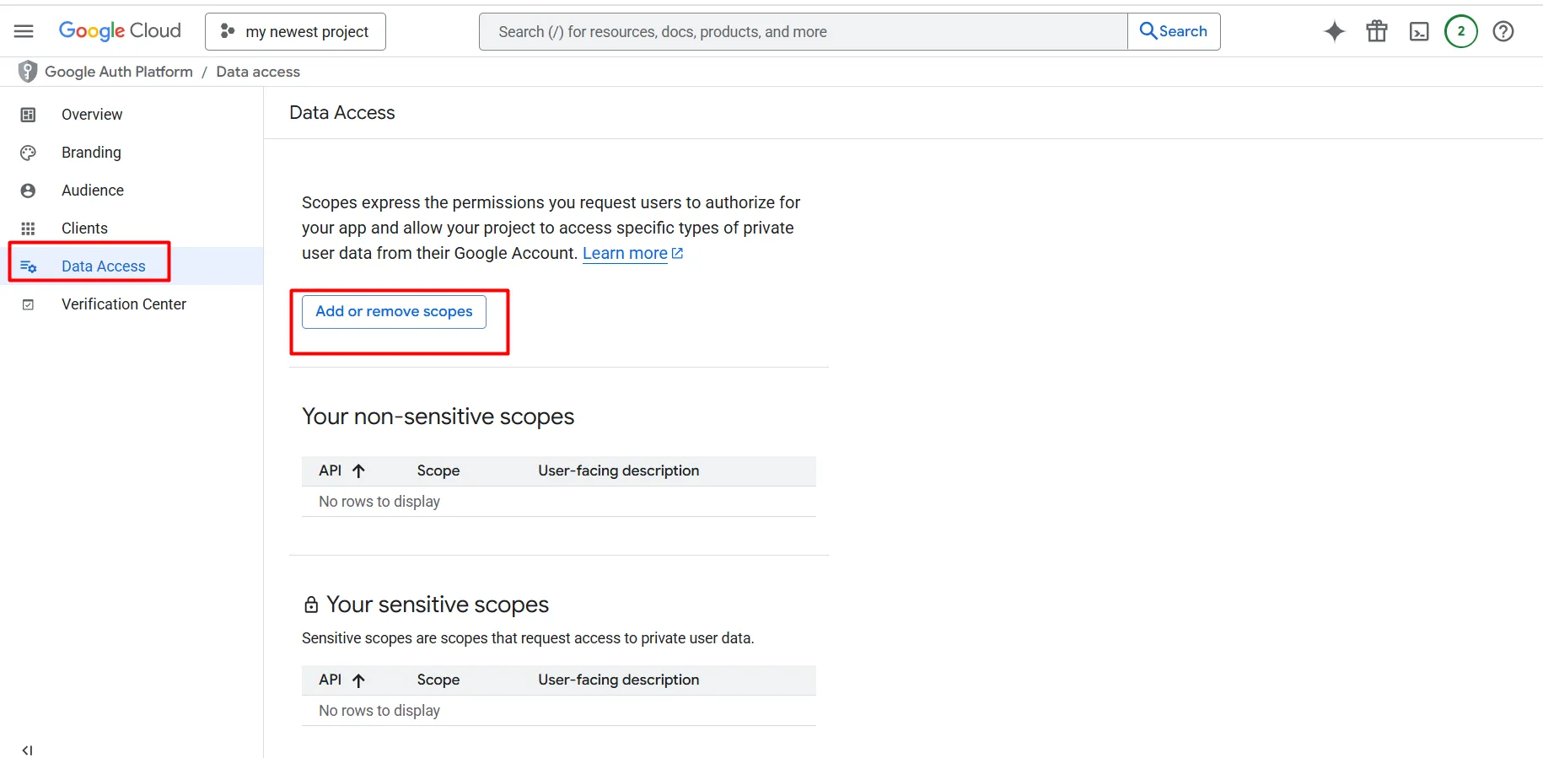Image resolution: width=1543 pixels, height=758 pixels.
Task: Click the Branding palette icon
Action: [28, 153]
